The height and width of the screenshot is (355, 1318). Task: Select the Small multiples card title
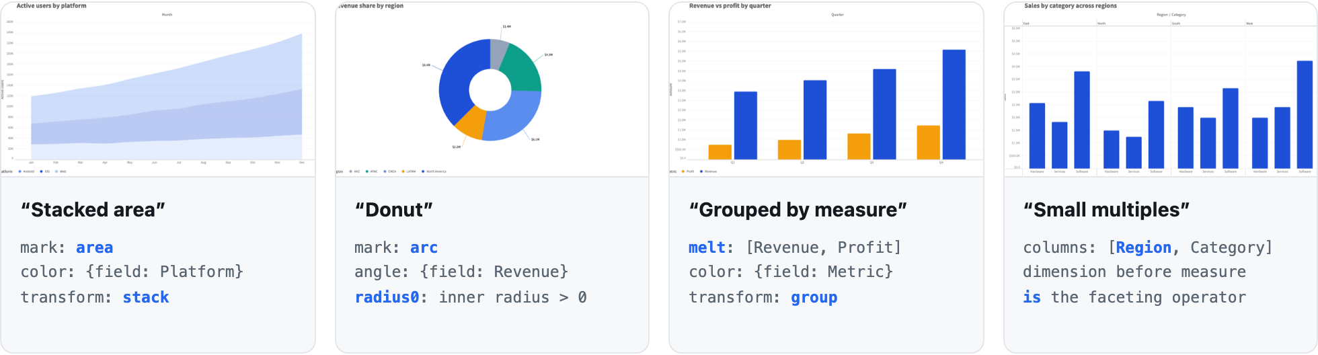[x=1106, y=210]
